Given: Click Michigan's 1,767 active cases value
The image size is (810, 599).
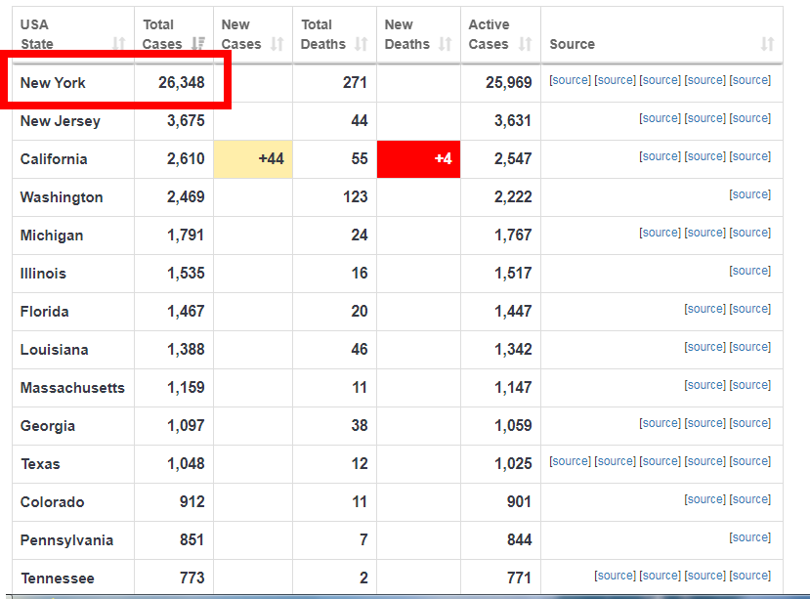Looking at the screenshot, I should point(513,235).
